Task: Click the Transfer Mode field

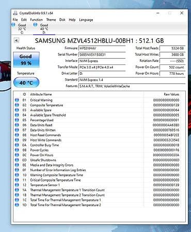Action: pyautogui.click(x=102, y=68)
